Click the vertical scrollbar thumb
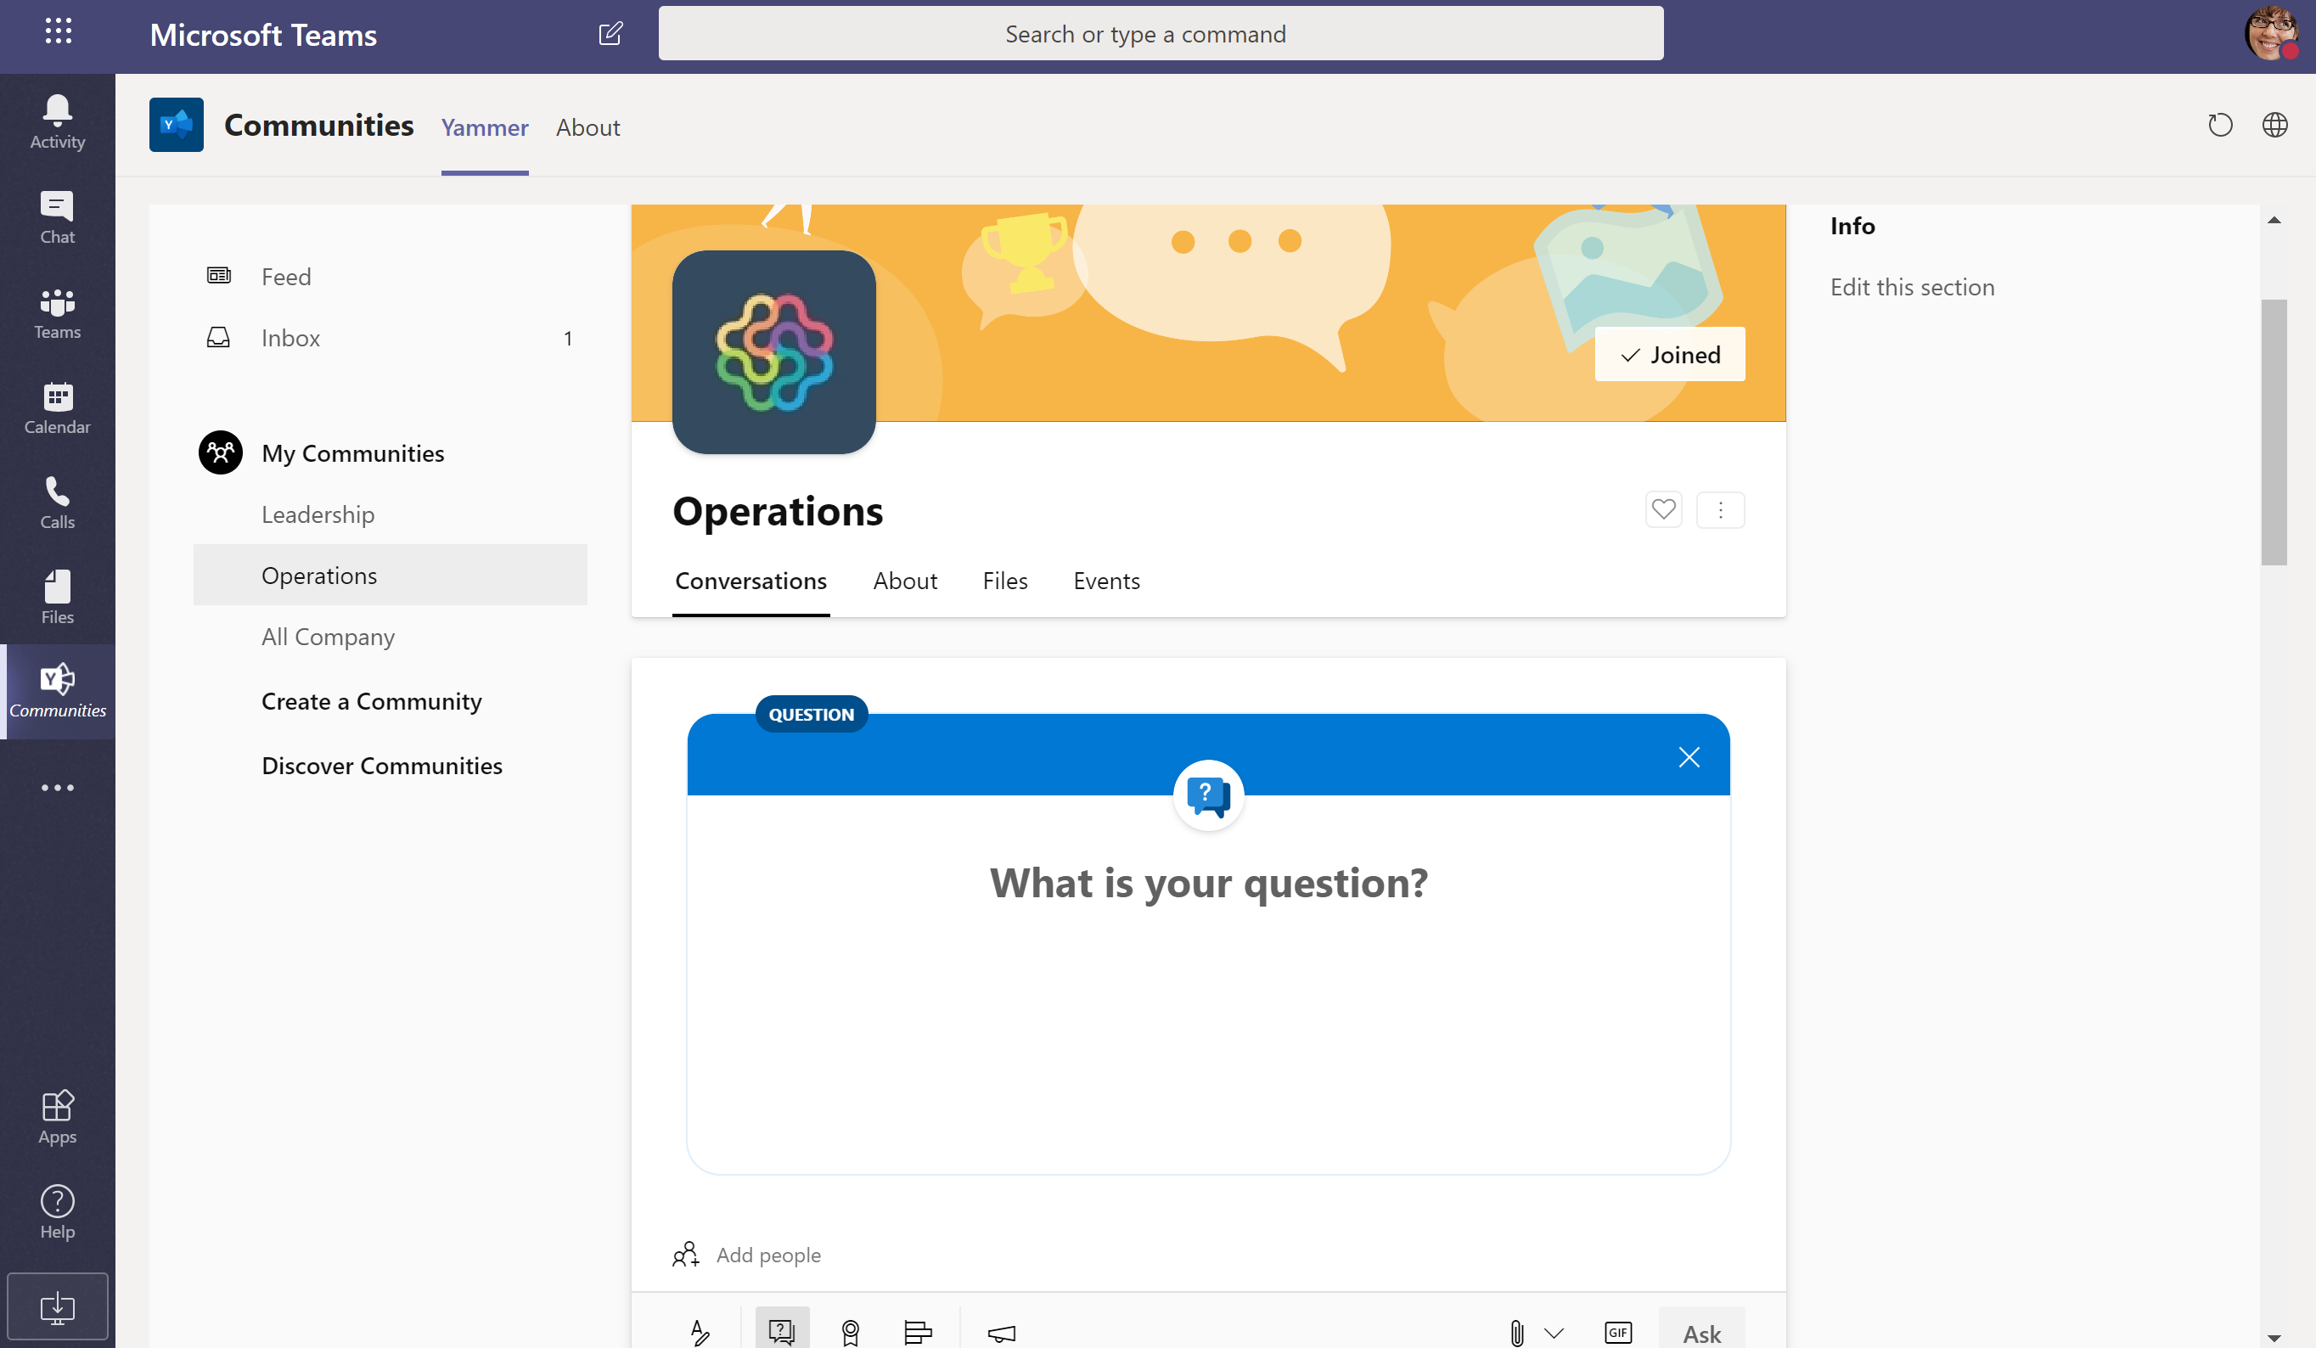 [2273, 432]
